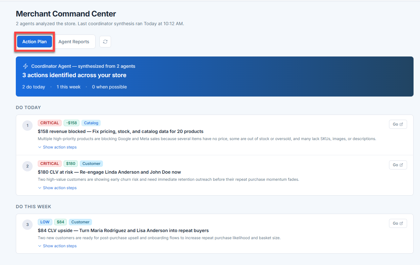The height and width of the screenshot is (265, 420).
Task: Expand action steps for $158 revenue blocked
Action: tap(57, 147)
